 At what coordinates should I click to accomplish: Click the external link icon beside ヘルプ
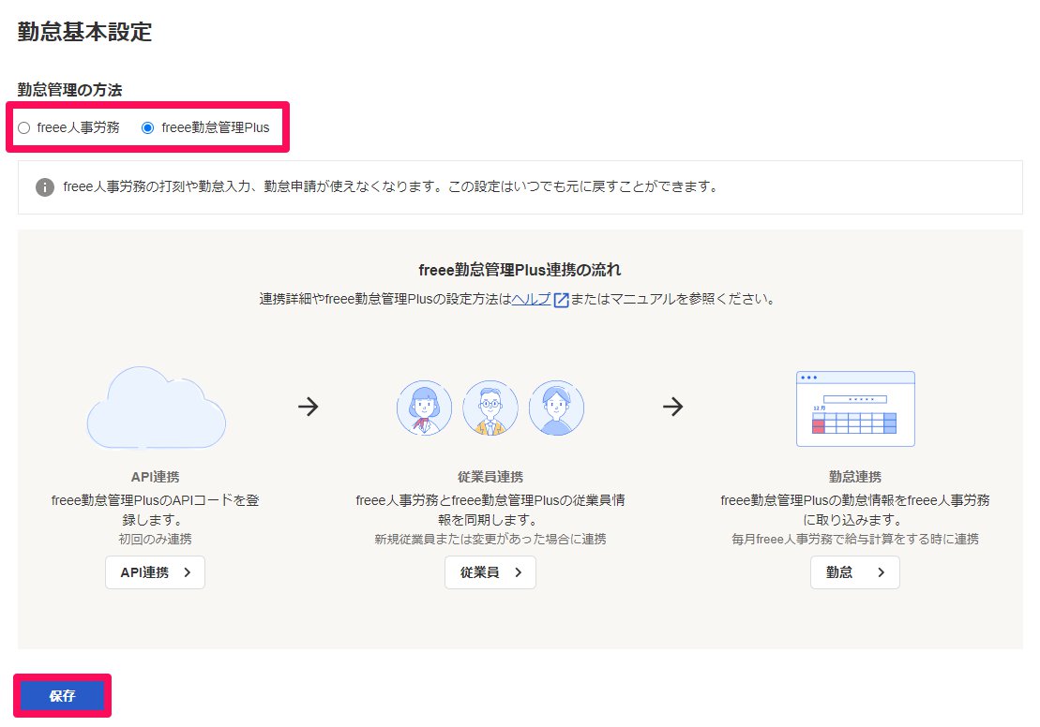click(561, 300)
